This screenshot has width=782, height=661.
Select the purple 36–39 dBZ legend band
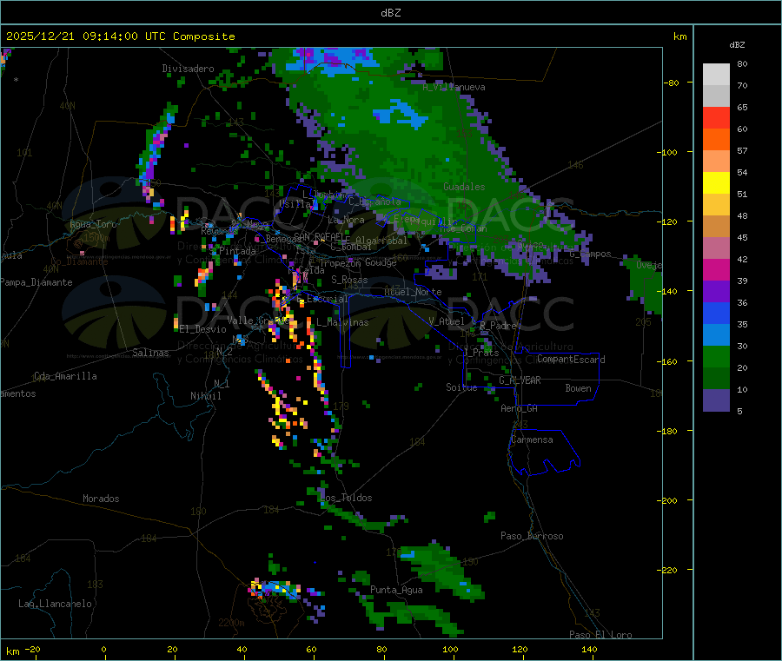point(716,292)
